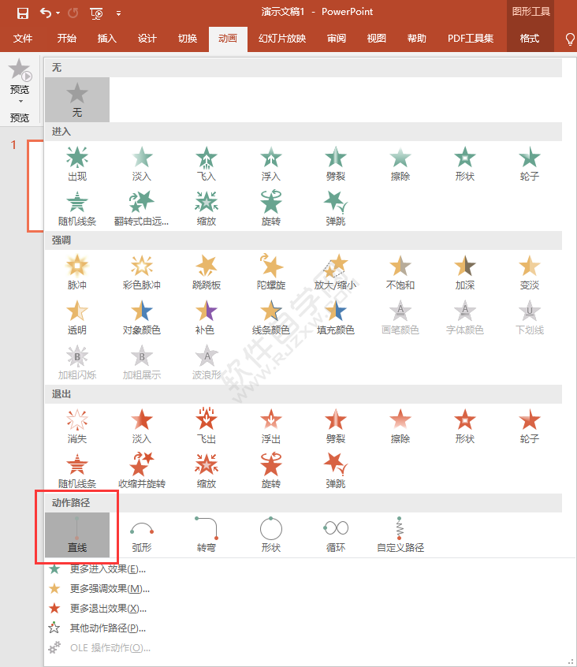Open the 幻灯片放映 ribbon tab
Image resolution: width=577 pixels, height=667 pixels.
point(282,39)
